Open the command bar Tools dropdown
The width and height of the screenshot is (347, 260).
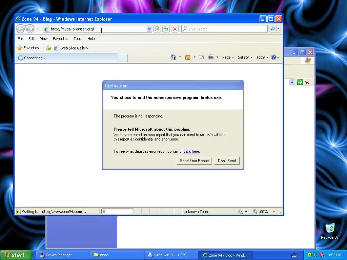coord(262,57)
